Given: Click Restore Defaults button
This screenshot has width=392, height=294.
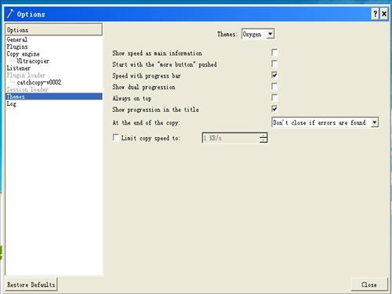Looking at the screenshot, I should pyautogui.click(x=31, y=285).
